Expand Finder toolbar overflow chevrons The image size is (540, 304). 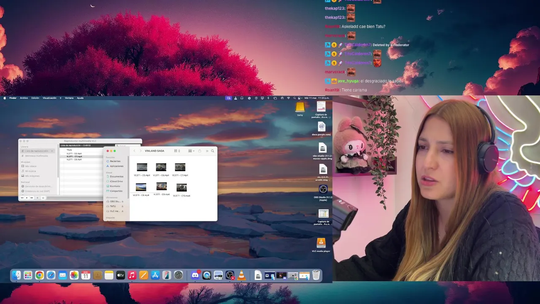[x=207, y=151]
